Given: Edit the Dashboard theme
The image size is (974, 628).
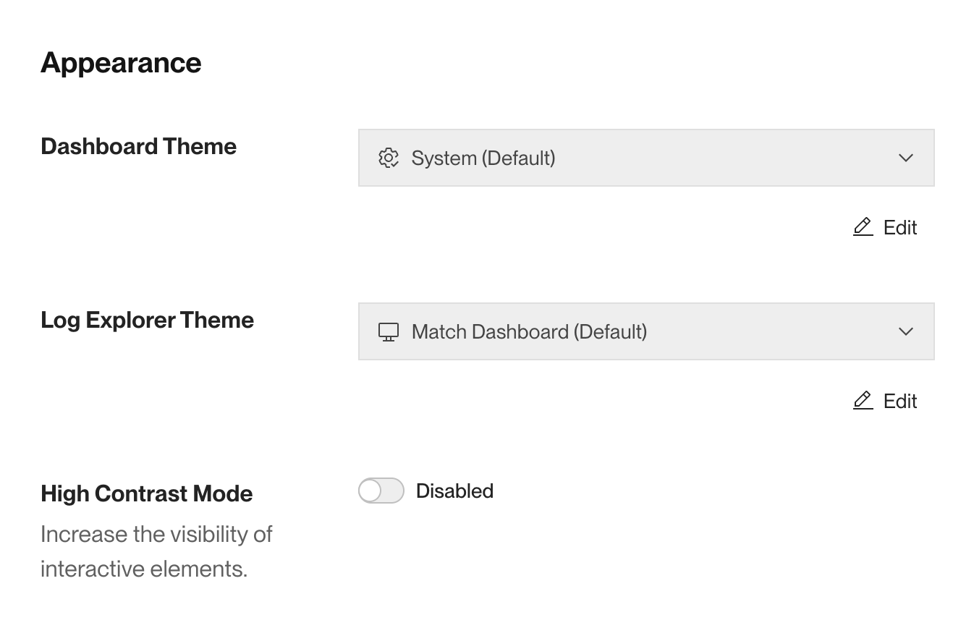Looking at the screenshot, I should pyautogui.click(x=884, y=226).
